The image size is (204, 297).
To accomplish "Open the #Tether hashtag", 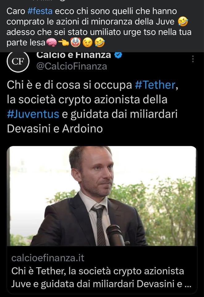I will [155, 85].
